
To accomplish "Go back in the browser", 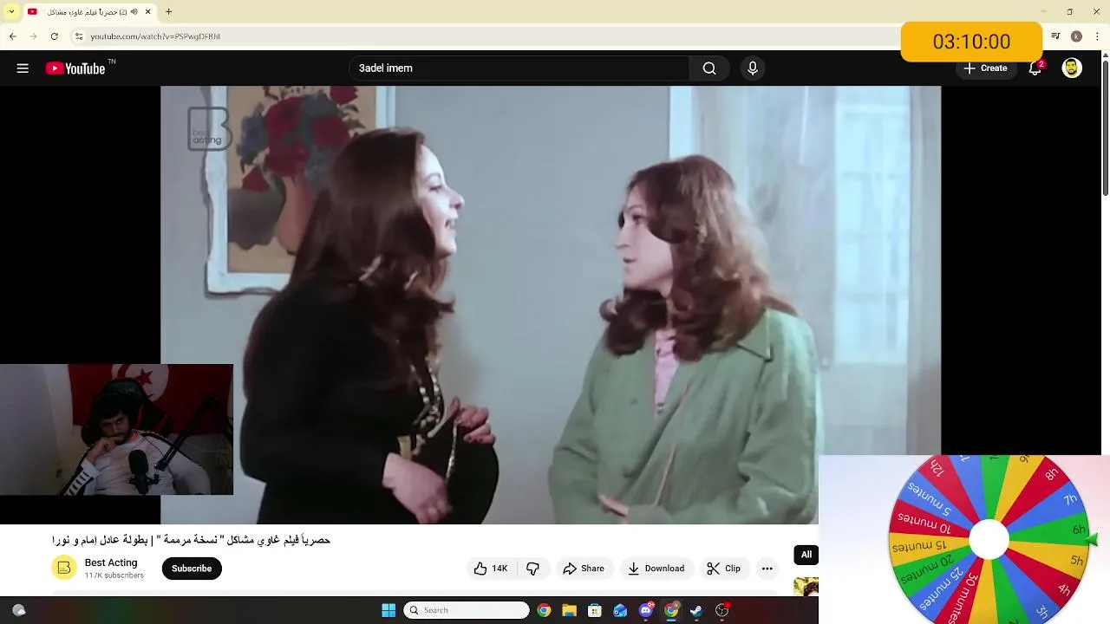I will click(x=12, y=36).
